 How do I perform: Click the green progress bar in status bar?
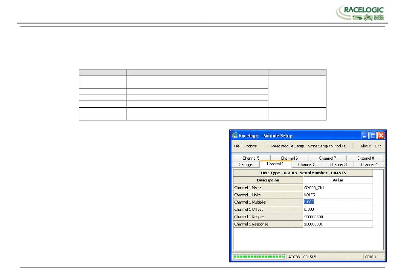[259, 257]
